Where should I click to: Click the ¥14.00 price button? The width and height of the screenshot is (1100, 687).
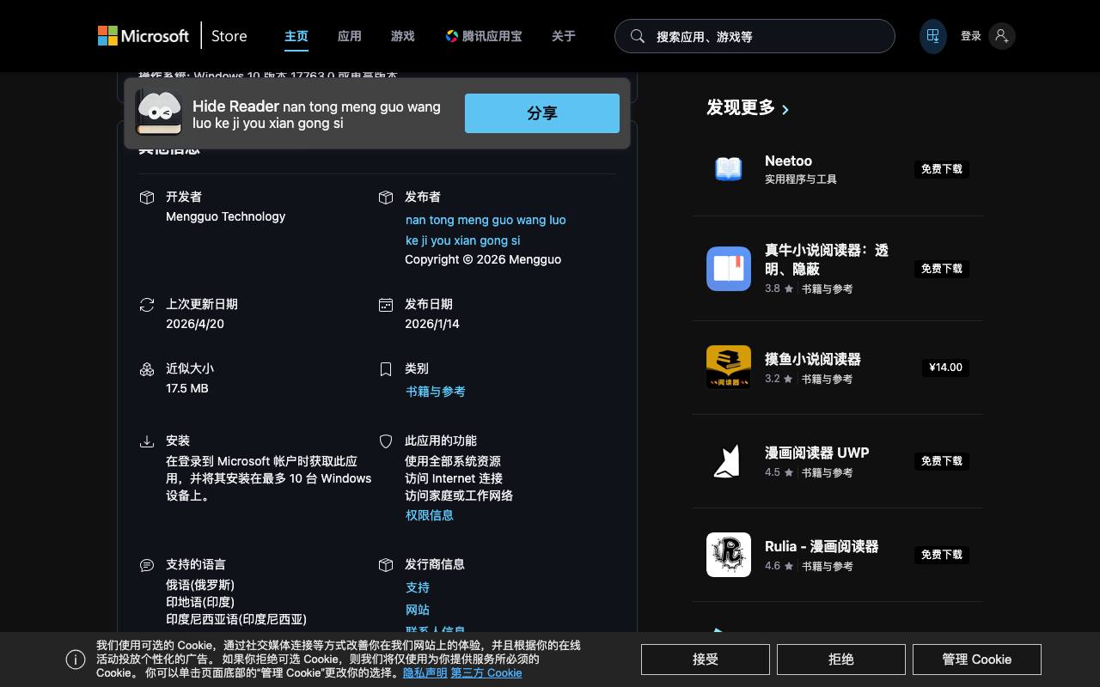945,368
